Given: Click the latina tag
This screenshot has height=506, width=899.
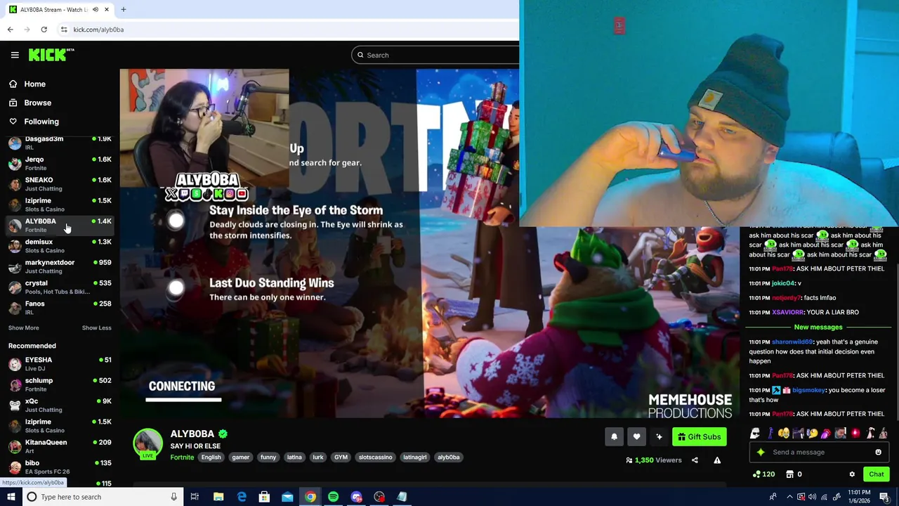Looking at the screenshot, I should (x=294, y=458).
